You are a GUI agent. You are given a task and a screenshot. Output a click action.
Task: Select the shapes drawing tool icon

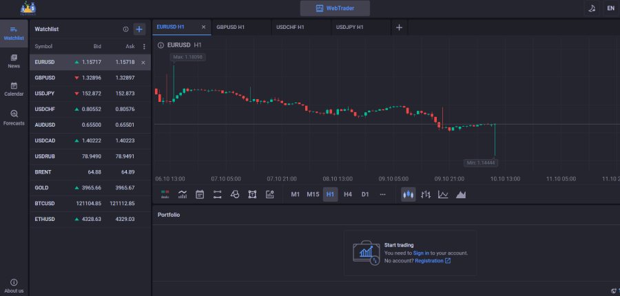click(x=235, y=194)
